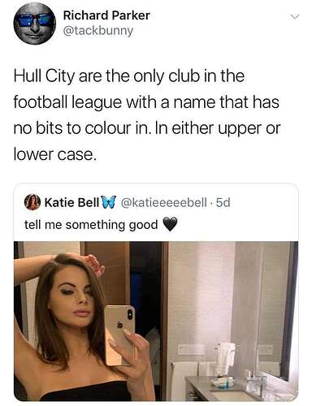Screen dimensions: 312x406
Task: Click the Richard Parker display name
Action: click(x=106, y=15)
